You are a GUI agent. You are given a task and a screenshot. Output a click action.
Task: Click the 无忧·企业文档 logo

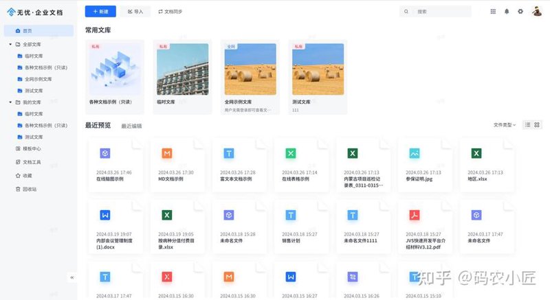35,12
